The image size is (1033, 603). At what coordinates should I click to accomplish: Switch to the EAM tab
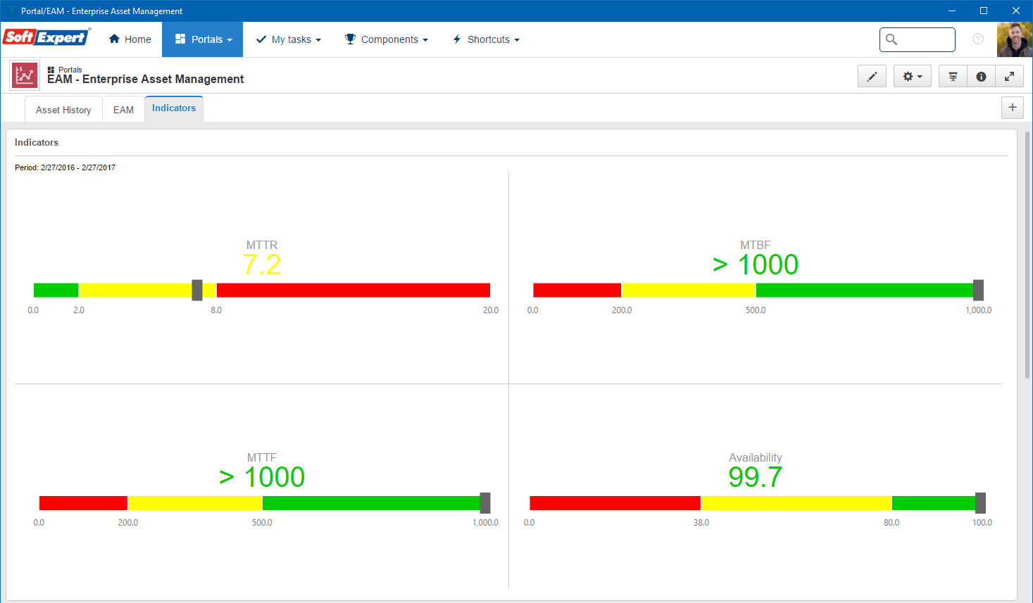(x=123, y=110)
